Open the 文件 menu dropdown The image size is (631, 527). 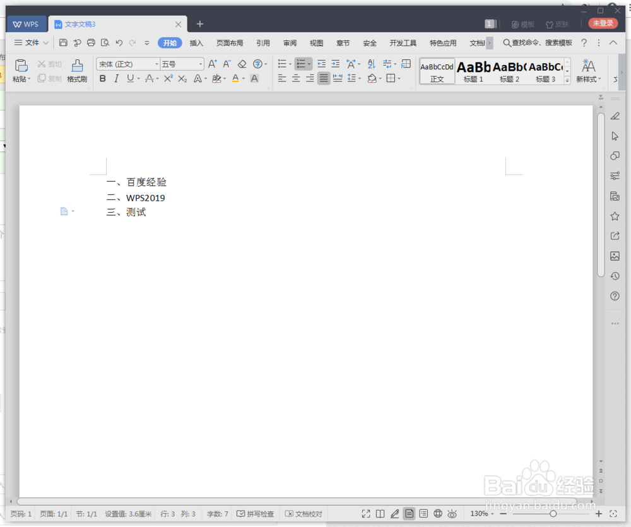coord(32,43)
